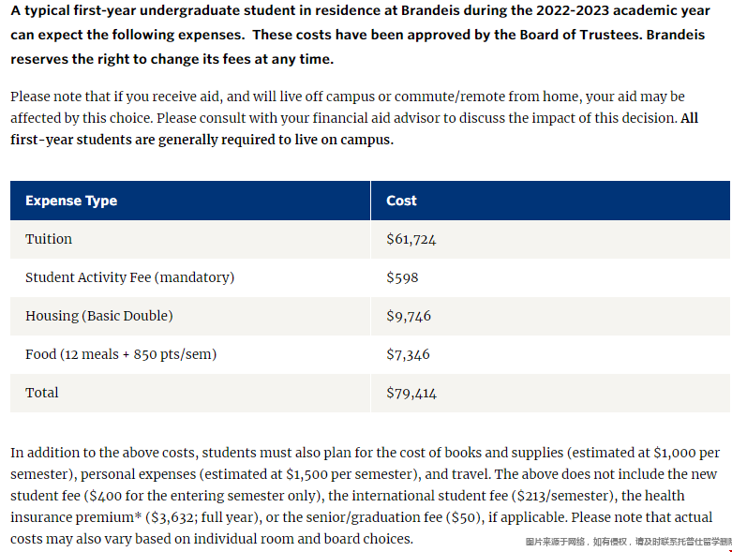
Task: Click the $9,746 housing cost
Action: tap(409, 316)
